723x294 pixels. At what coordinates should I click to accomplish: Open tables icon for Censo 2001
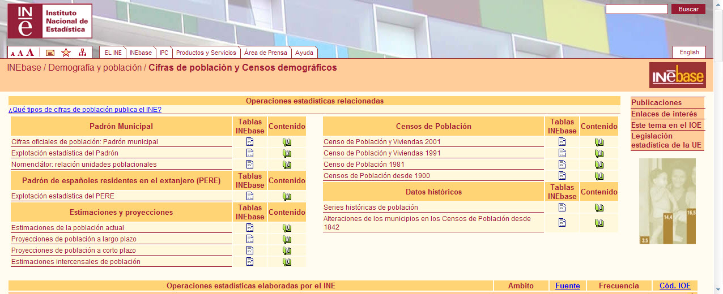[562, 142]
